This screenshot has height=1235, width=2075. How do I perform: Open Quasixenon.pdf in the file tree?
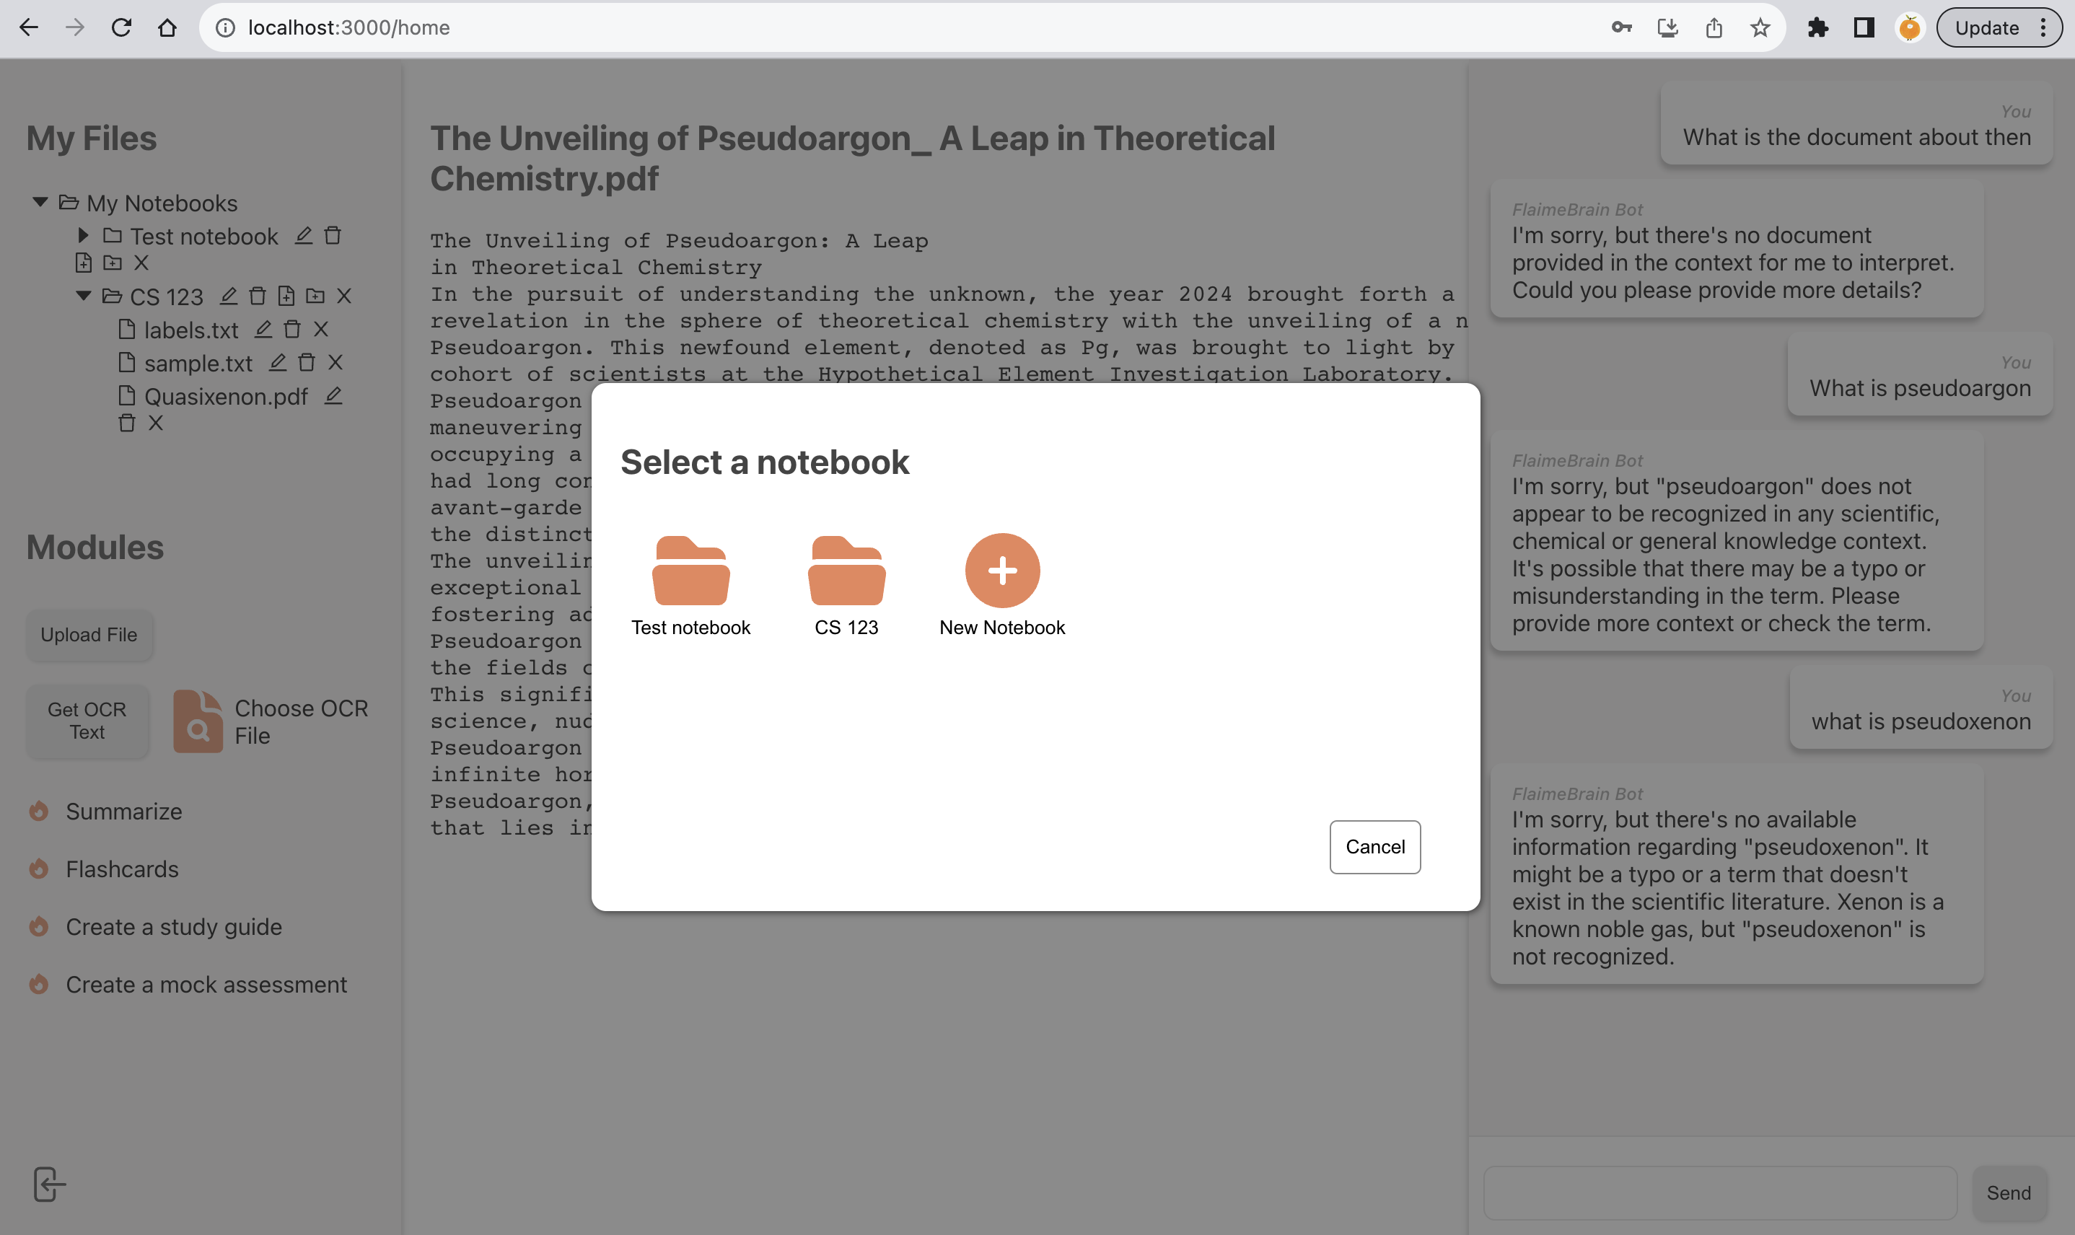[226, 397]
